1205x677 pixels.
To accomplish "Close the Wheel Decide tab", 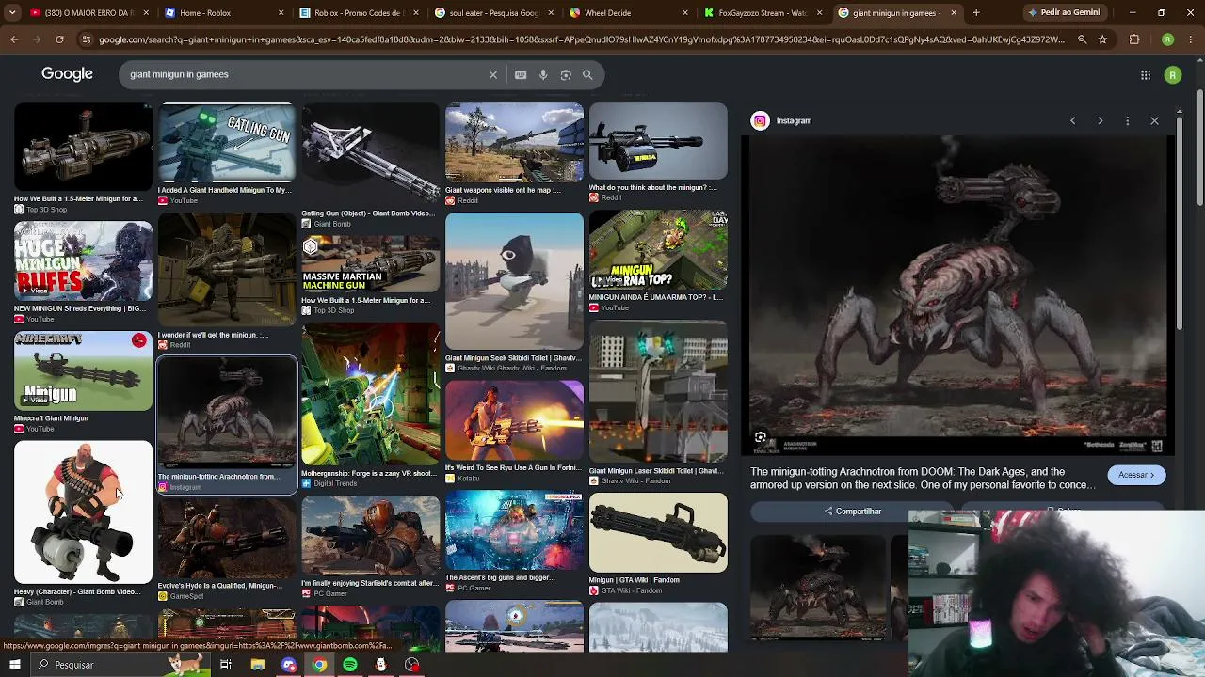I will (x=687, y=13).
